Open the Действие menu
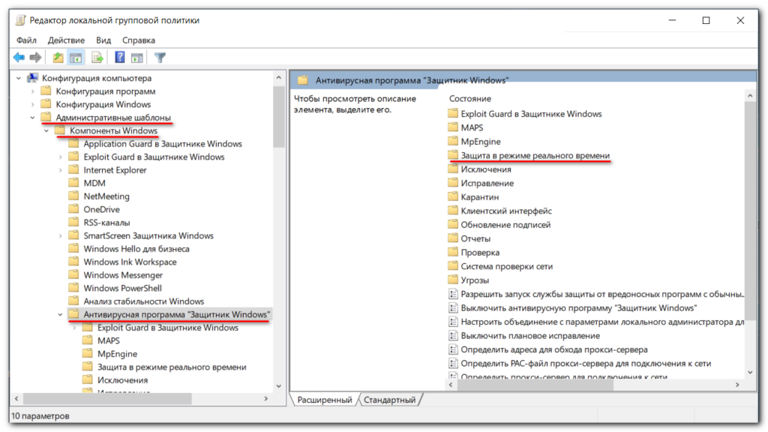The image size is (768, 432). [66, 40]
